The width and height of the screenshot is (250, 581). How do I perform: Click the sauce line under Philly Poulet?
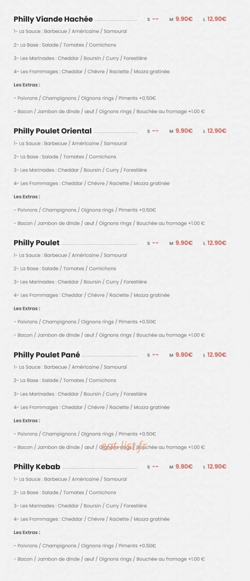tap(70, 255)
